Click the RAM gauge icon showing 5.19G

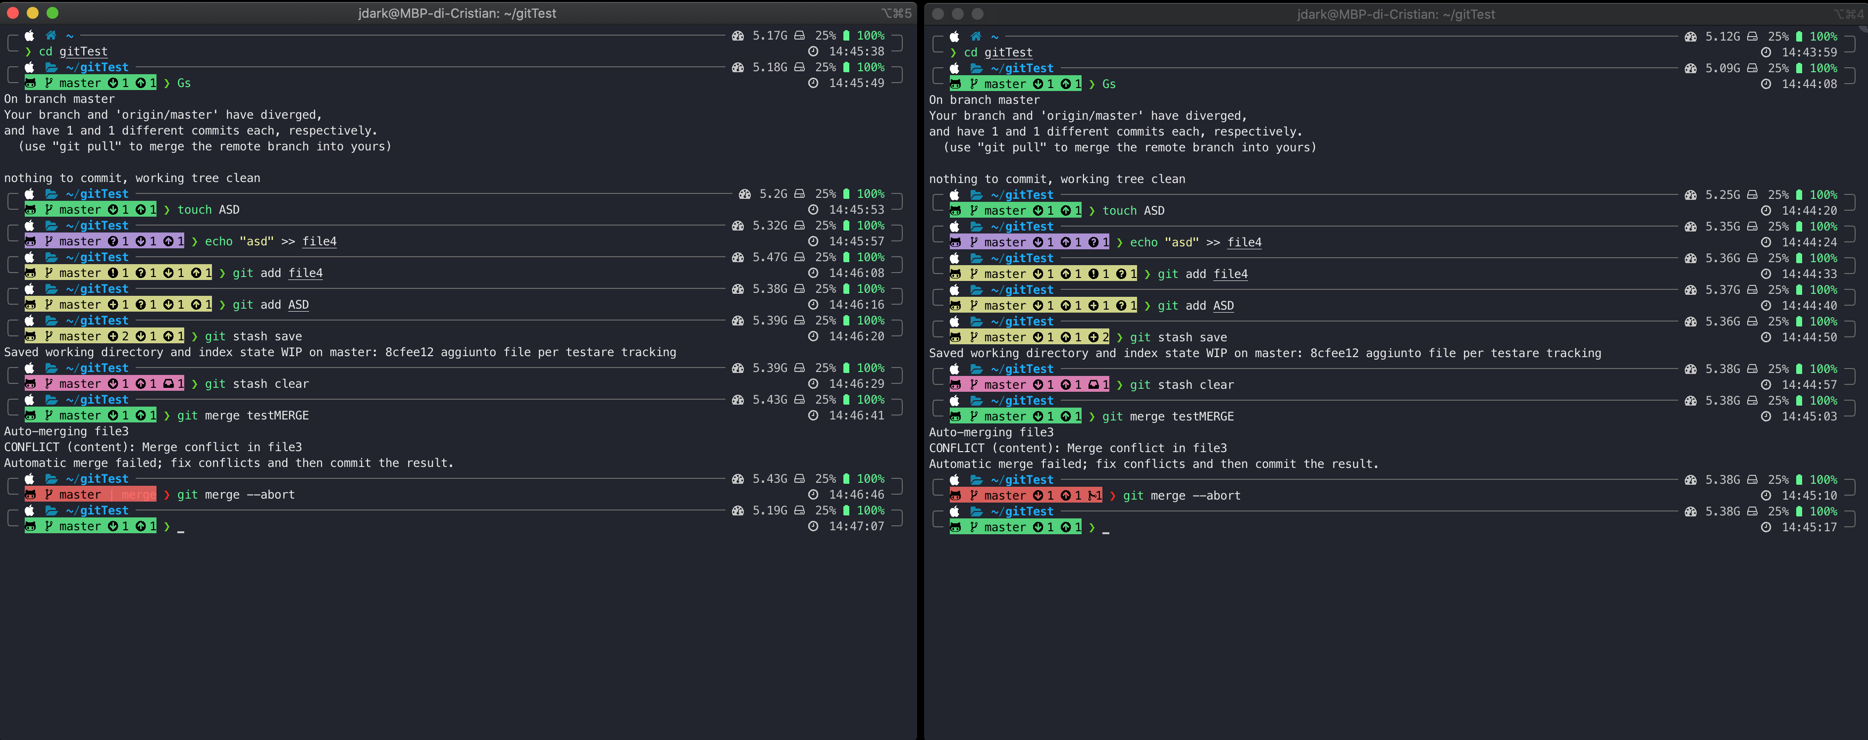click(737, 510)
